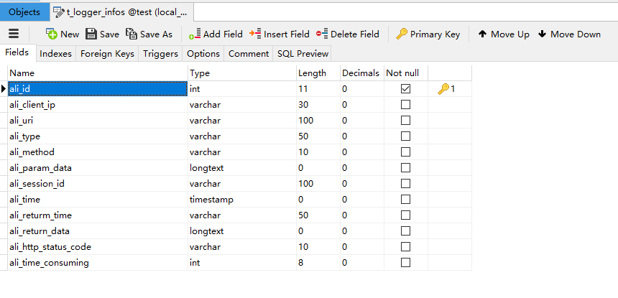The height and width of the screenshot is (298, 618).
Task: Check Not null for ali_time_consuming
Action: pyautogui.click(x=405, y=263)
